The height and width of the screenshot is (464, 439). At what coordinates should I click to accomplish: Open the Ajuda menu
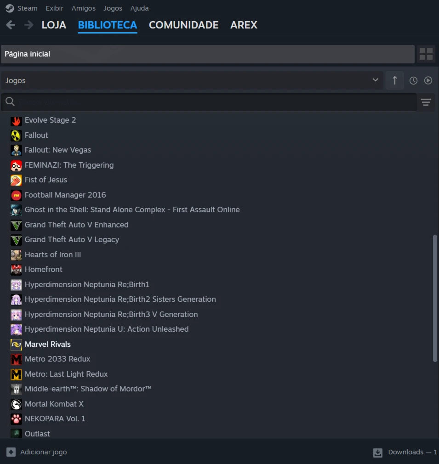coord(139,8)
